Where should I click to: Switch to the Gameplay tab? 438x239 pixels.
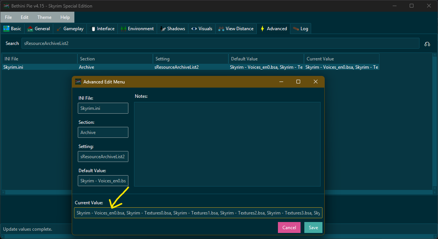70,28
